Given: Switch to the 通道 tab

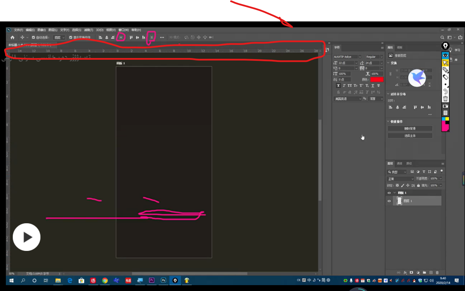Looking at the screenshot, I should pos(399,163).
